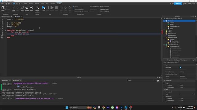197x110 pixels.
Task: Open the FILE menu
Action: click(2, 4)
